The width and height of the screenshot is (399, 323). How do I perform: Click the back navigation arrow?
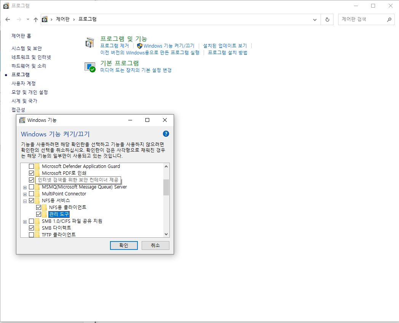(x=8, y=19)
